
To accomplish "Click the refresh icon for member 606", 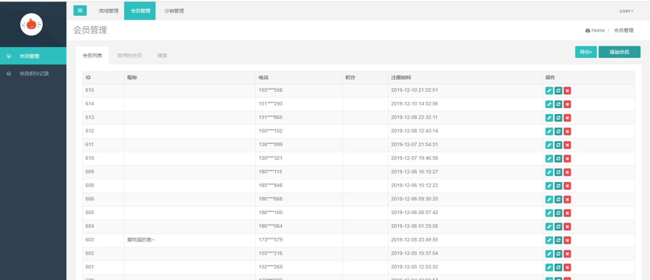I will coord(558,199).
